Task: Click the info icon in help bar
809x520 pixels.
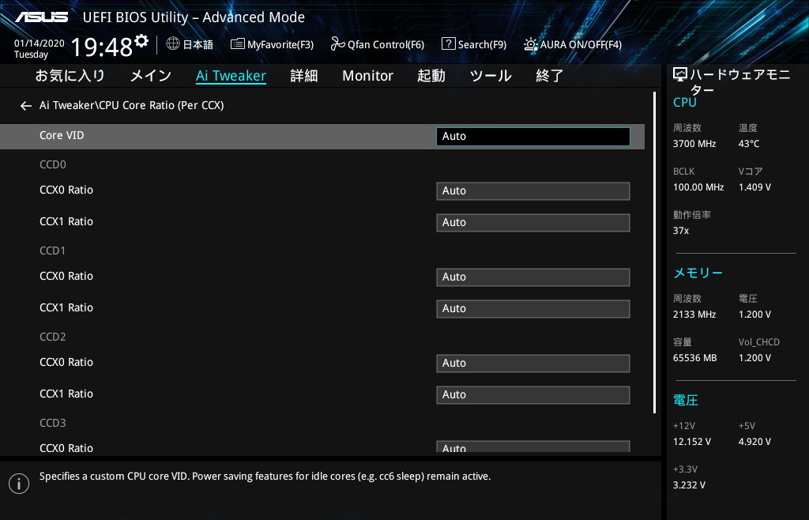Action: click(x=19, y=484)
